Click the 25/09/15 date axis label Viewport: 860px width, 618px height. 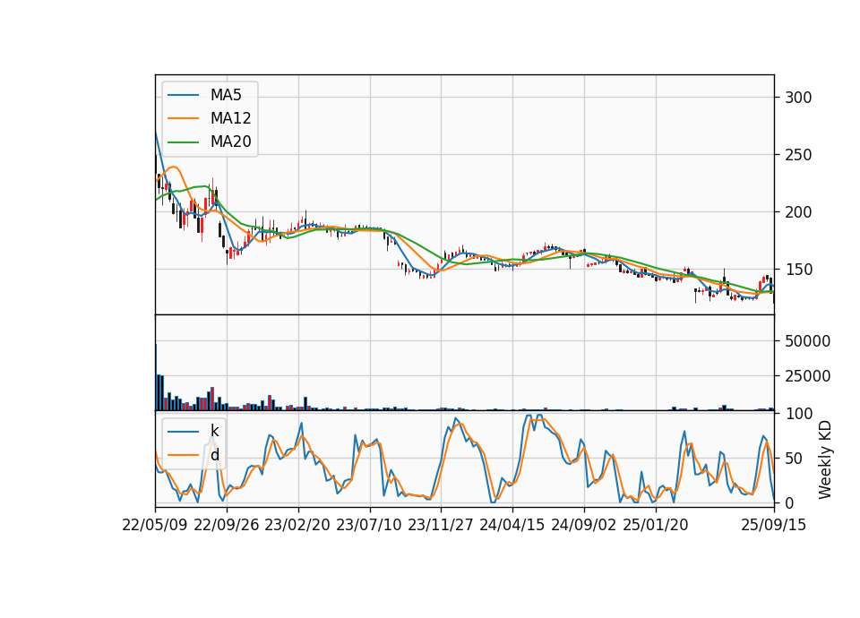coord(773,525)
